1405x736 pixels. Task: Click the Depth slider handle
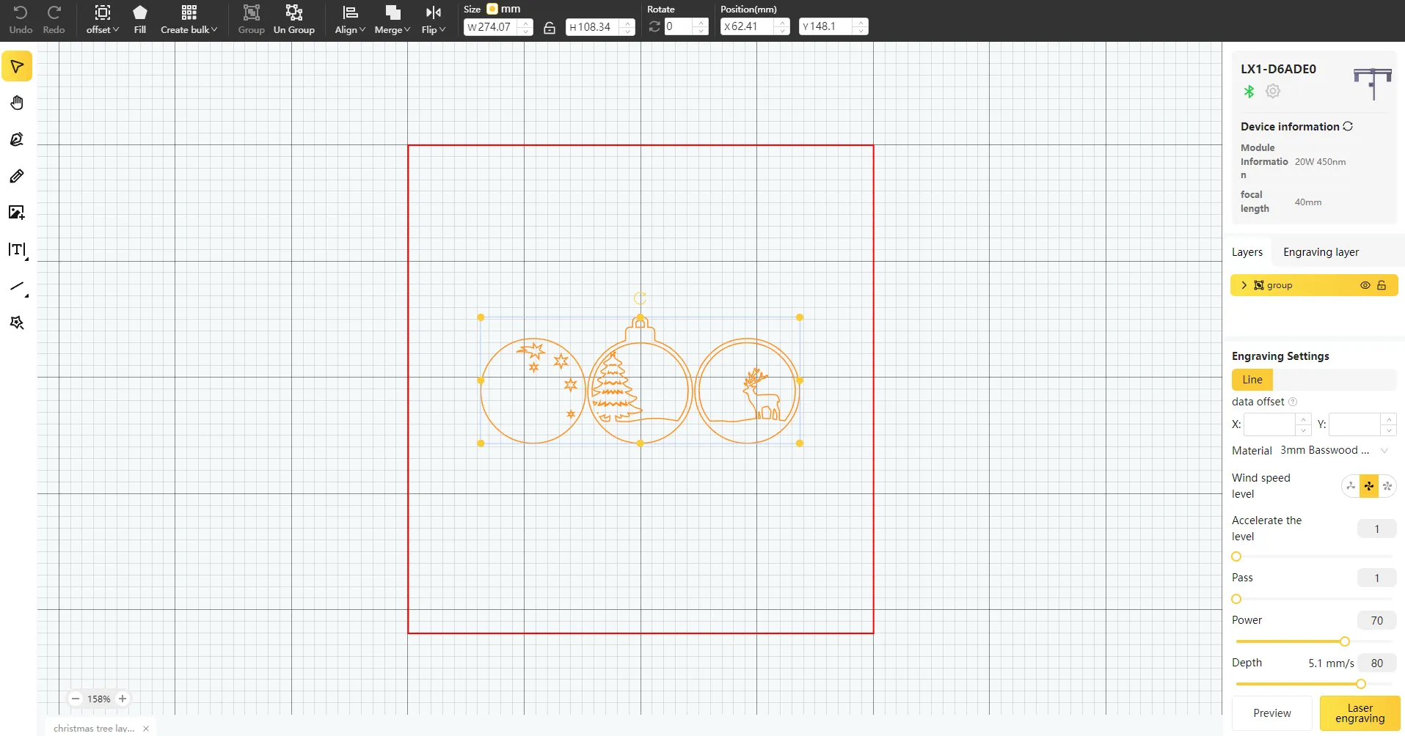pyautogui.click(x=1361, y=684)
